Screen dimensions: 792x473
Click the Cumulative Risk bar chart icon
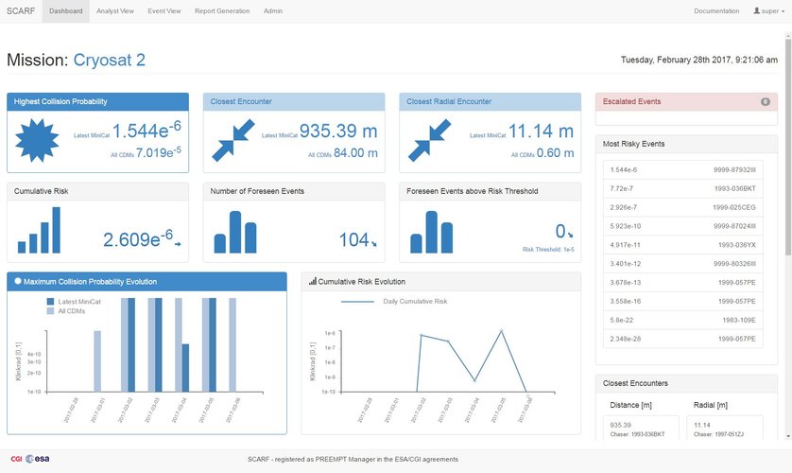tap(38, 231)
